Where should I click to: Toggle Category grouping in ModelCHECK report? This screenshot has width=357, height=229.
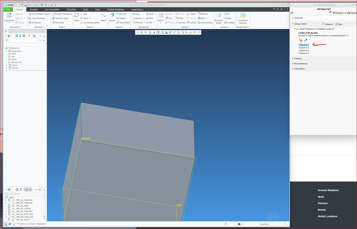tap(327, 24)
